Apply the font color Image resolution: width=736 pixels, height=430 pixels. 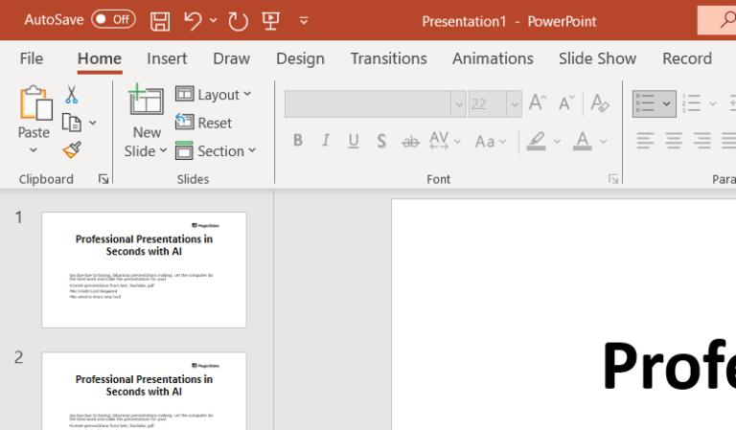click(x=582, y=141)
